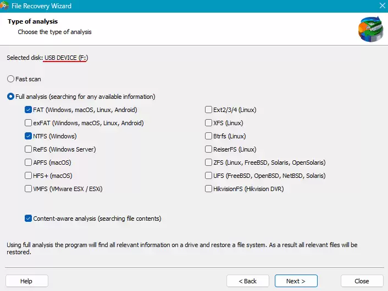Uncheck the FAT file system checkbox
Screen dimensions: 388x291
point(29,110)
